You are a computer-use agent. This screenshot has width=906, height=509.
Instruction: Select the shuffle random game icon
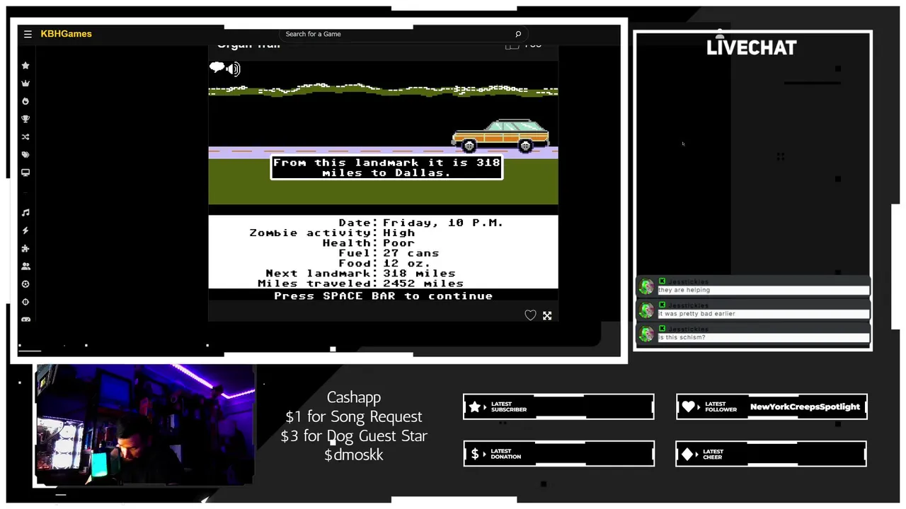click(x=25, y=137)
